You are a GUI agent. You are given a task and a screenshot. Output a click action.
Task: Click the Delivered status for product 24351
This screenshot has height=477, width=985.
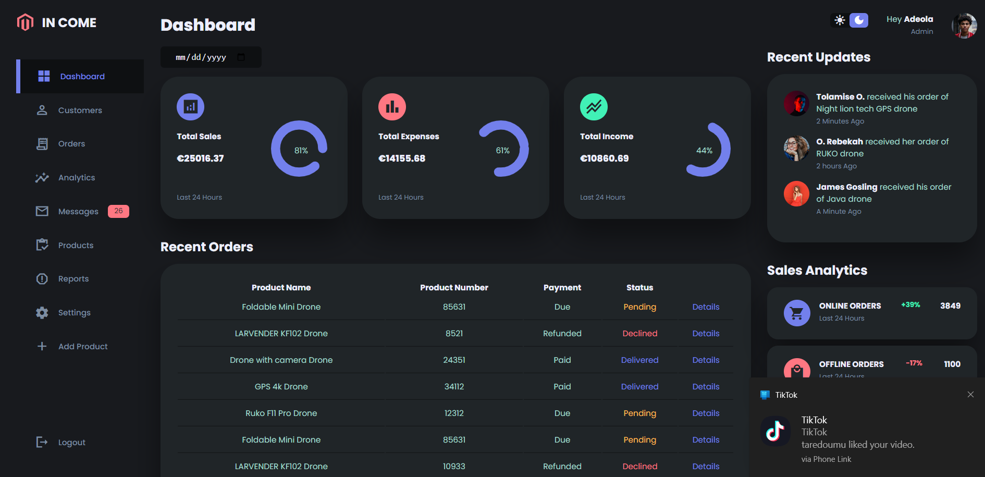(x=639, y=360)
